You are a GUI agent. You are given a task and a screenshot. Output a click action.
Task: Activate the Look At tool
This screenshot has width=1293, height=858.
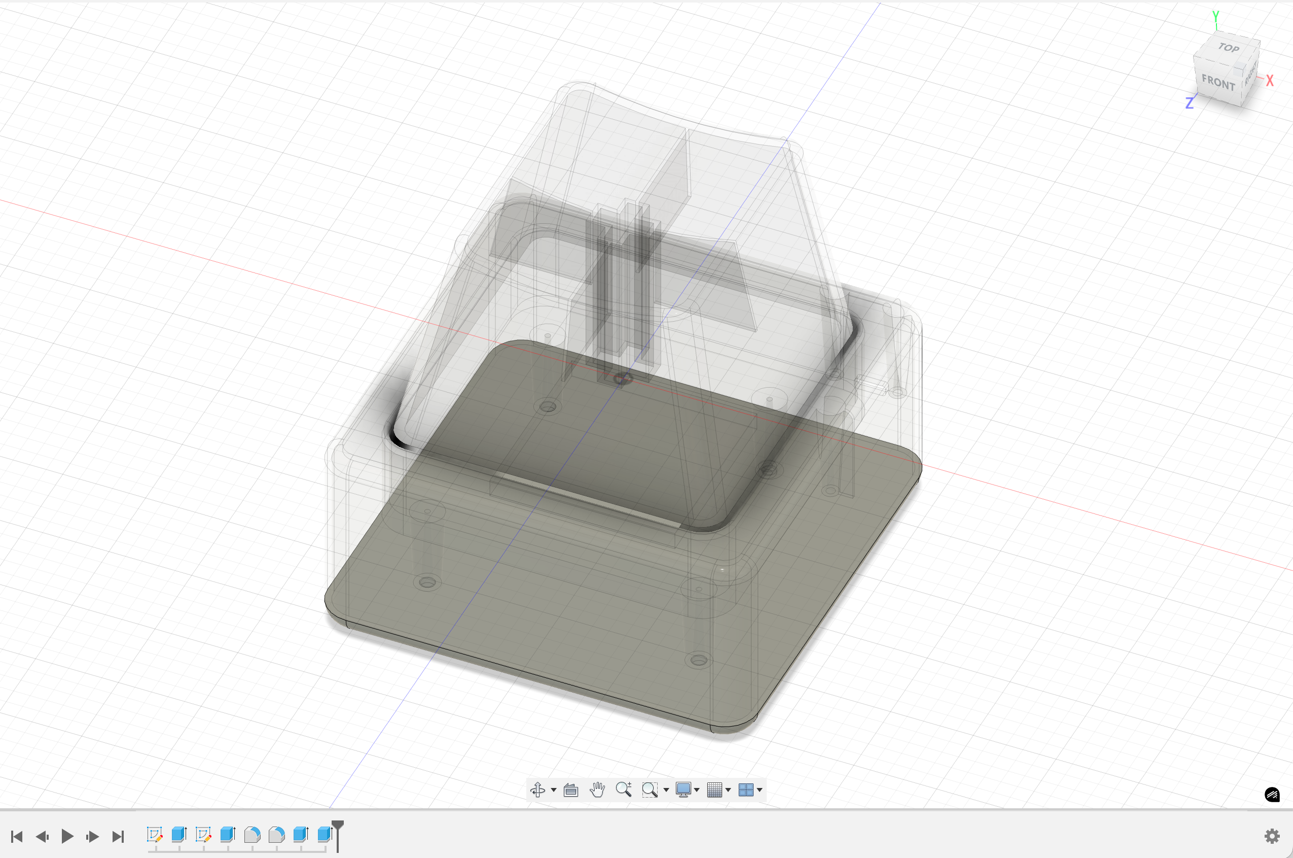[x=571, y=790]
